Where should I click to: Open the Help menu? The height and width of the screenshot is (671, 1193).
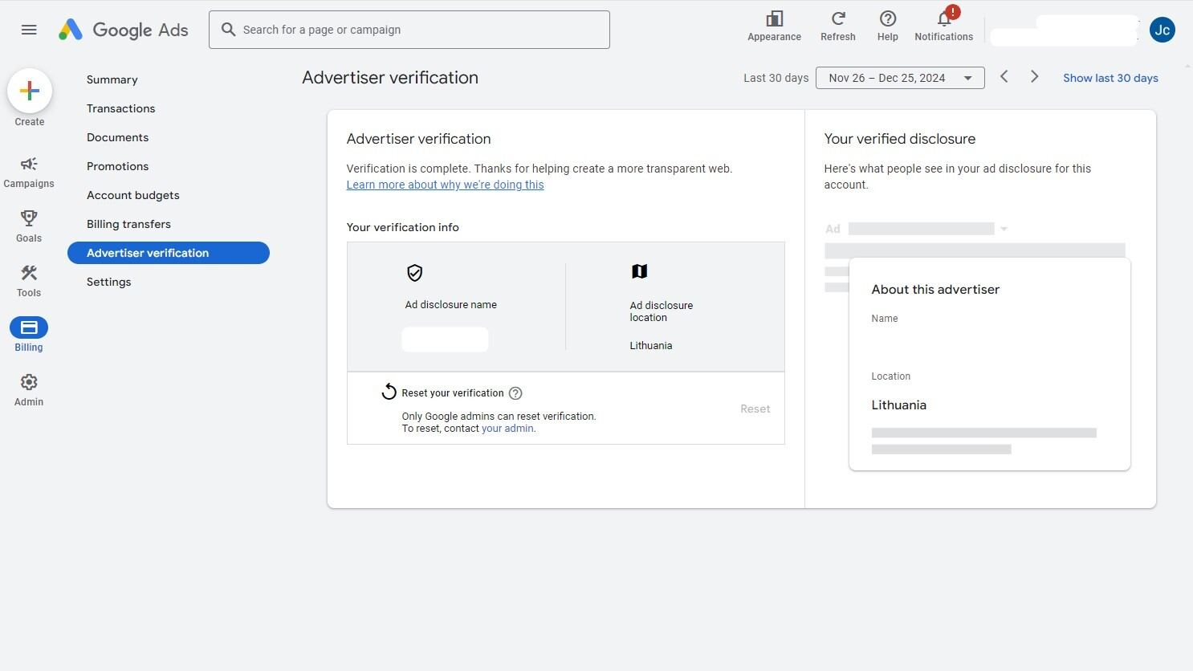pyautogui.click(x=887, y=26)
